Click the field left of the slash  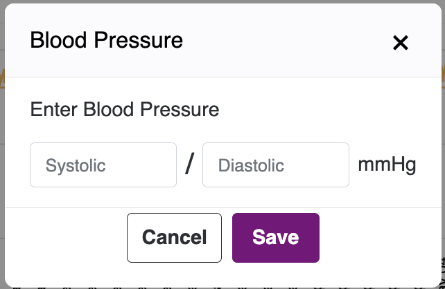pyautogui.click(x=103, y=165)
